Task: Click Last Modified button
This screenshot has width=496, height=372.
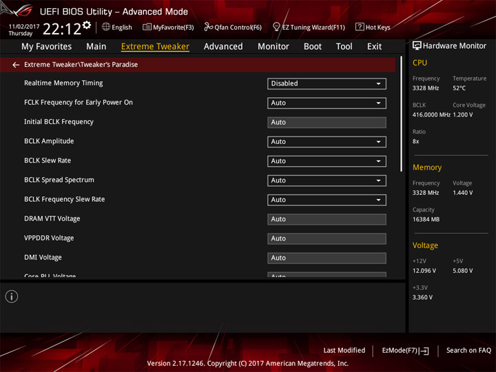Action: pos(344,351)
